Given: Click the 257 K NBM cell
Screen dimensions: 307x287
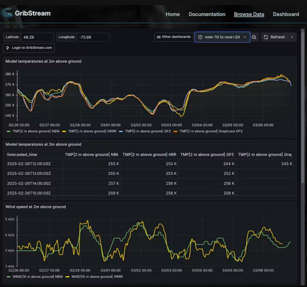Looking at the screenshot, I should [114, 184].
